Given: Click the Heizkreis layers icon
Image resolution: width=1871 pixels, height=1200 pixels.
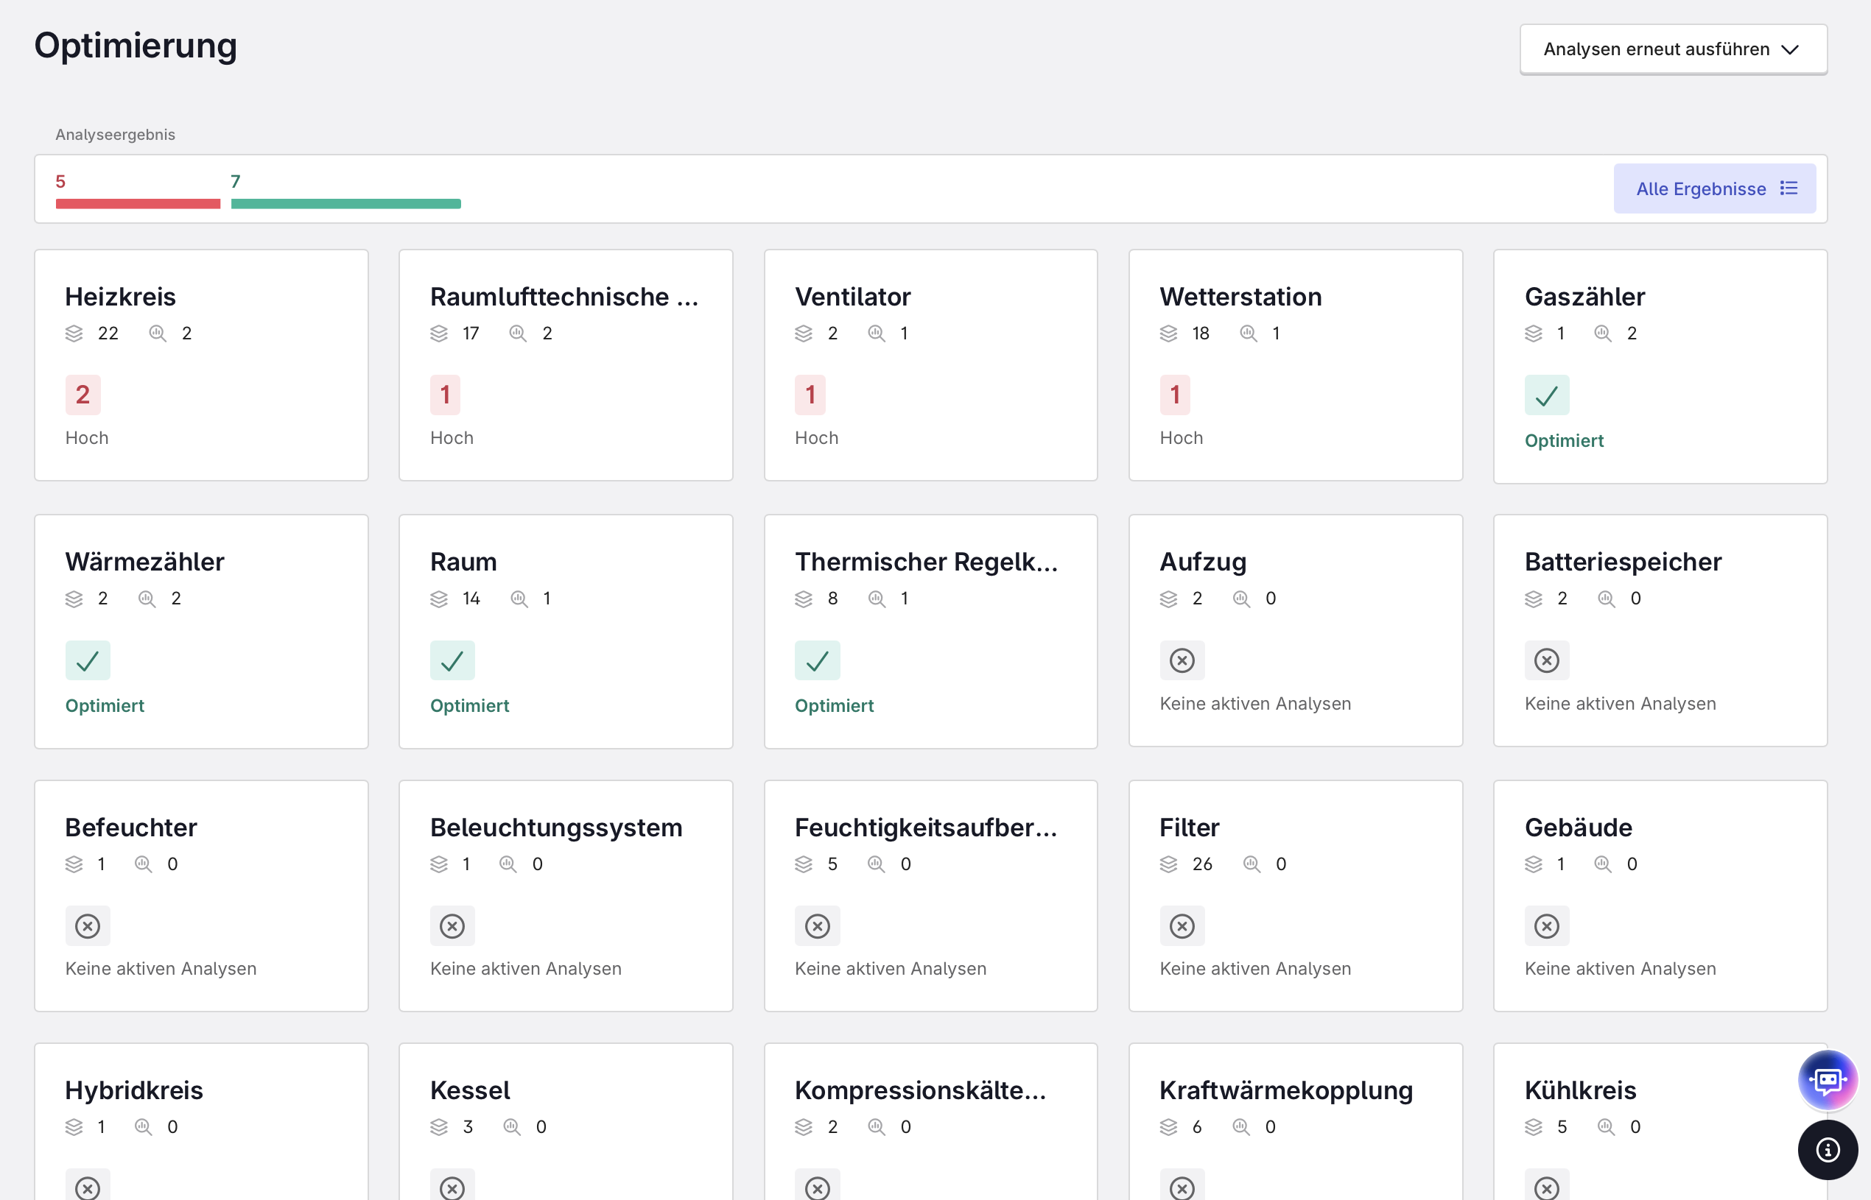Looking at the screenshot, I should click(74, 333).
